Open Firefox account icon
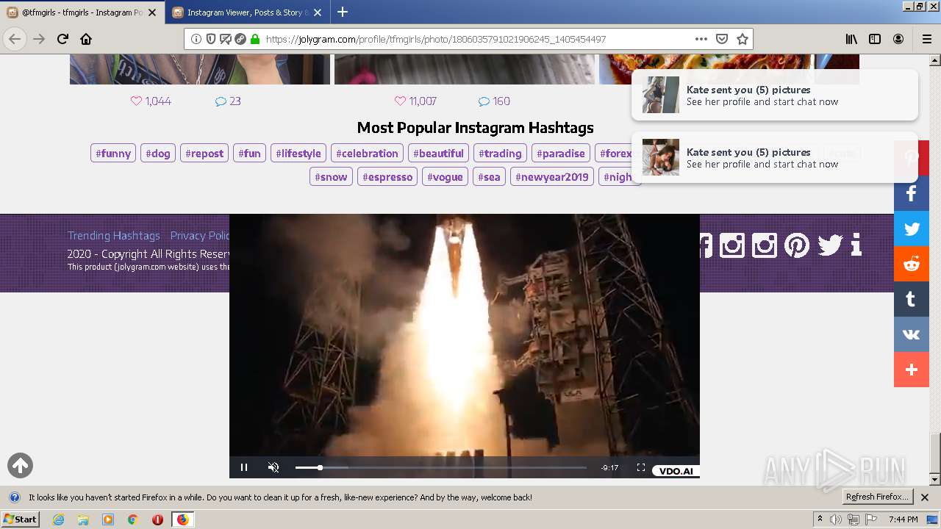 (x=898, y=39)
